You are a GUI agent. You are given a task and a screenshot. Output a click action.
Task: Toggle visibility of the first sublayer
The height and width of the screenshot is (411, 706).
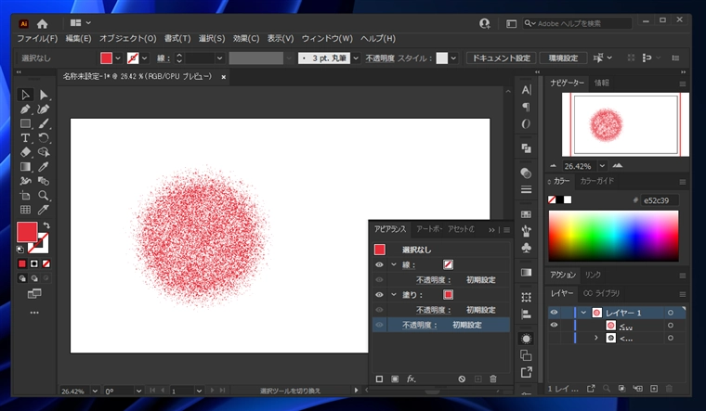(554, 325)
